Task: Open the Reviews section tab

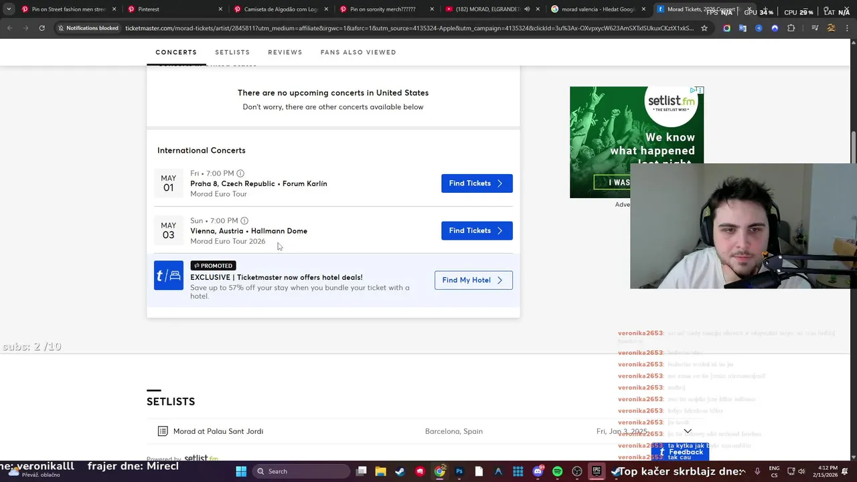Action: [x=285, y=52]
